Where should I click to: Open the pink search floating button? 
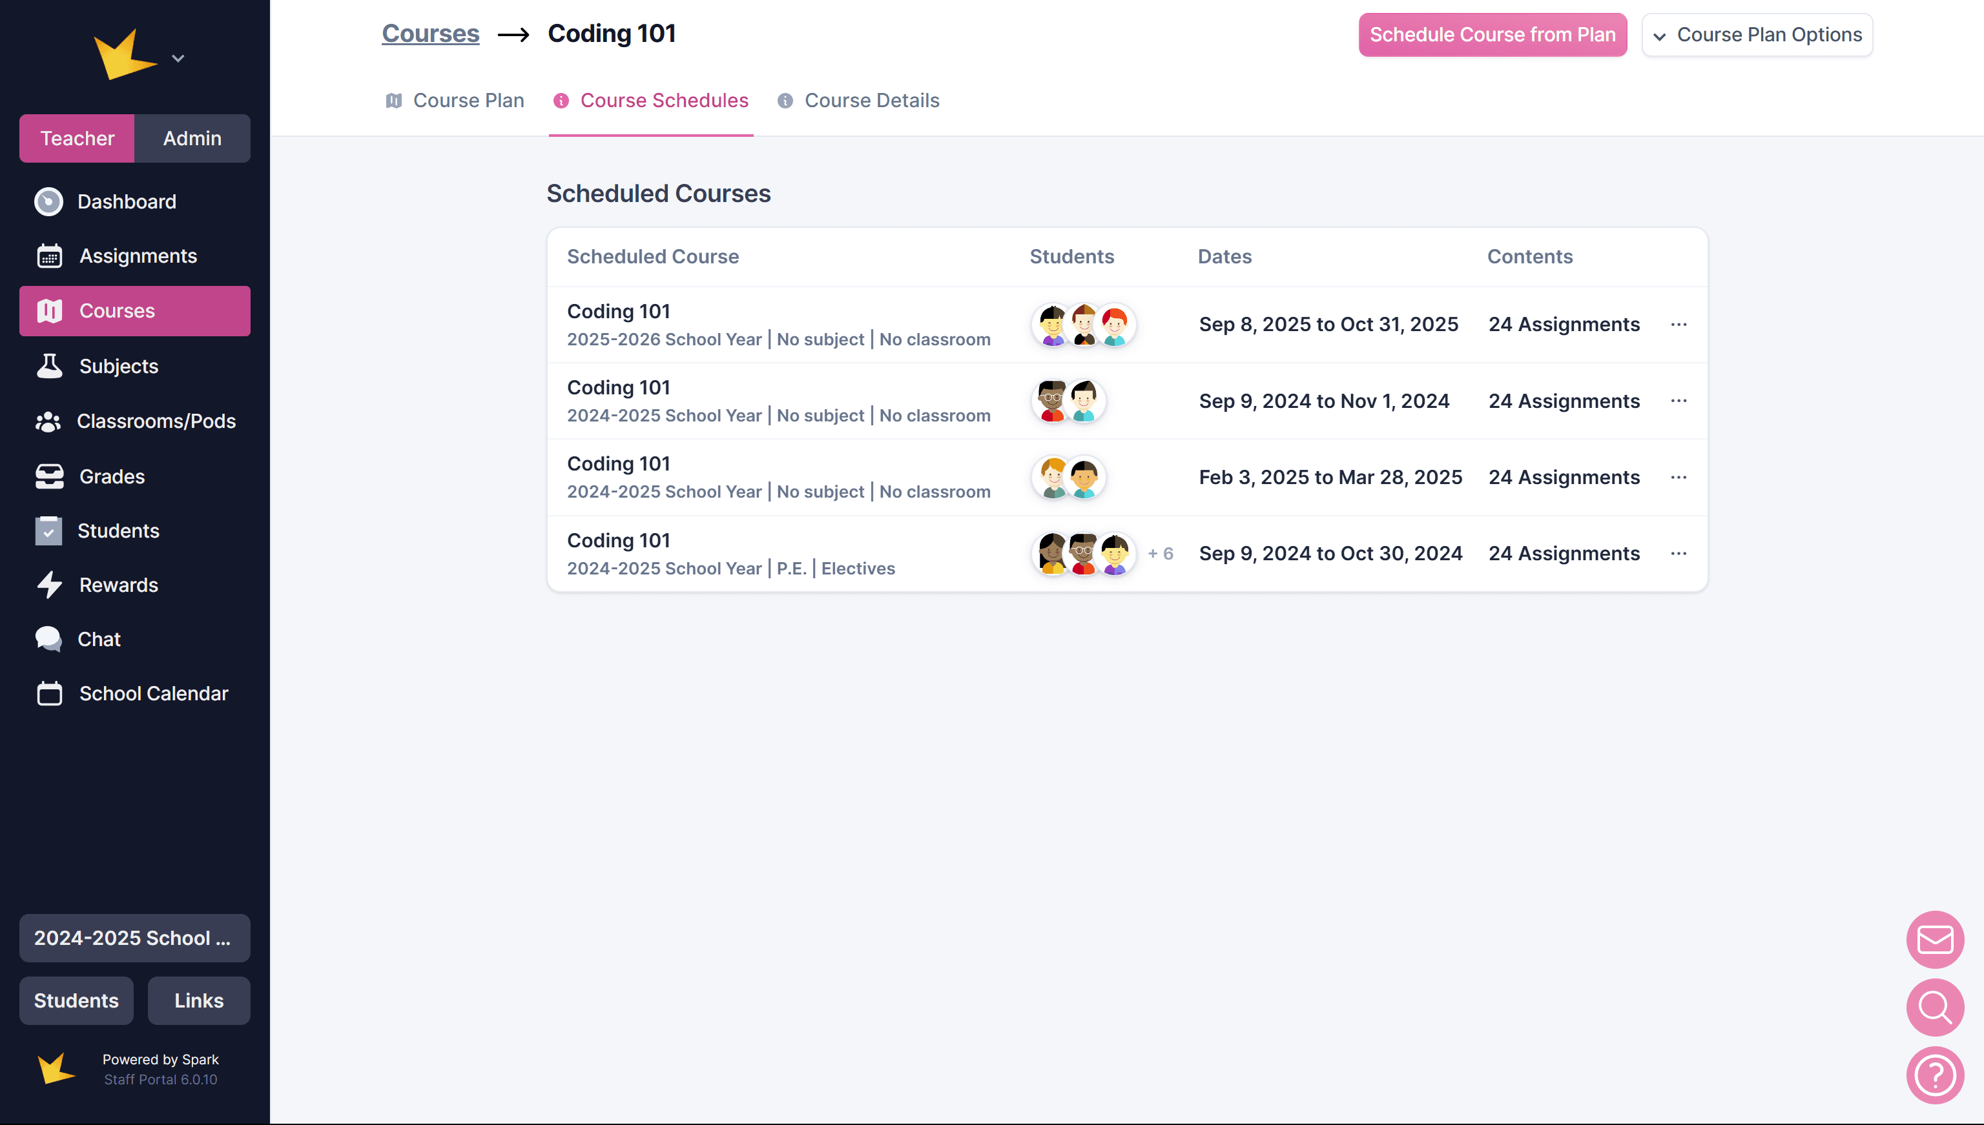pos(1934,1008)
